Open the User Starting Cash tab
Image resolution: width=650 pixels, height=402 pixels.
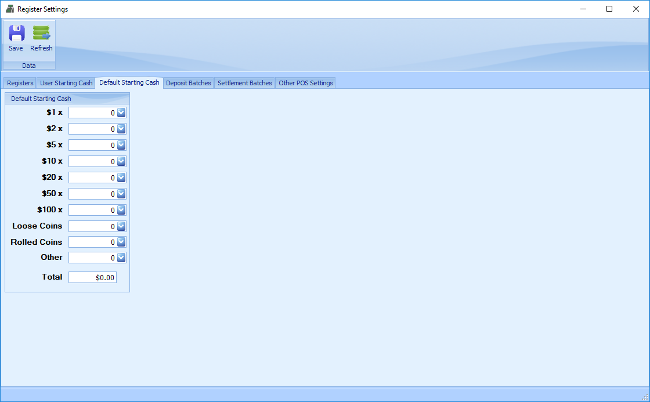coord(66,83)
